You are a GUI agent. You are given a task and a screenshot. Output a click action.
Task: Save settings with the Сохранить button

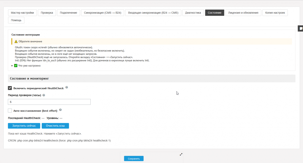pos(134,159)
